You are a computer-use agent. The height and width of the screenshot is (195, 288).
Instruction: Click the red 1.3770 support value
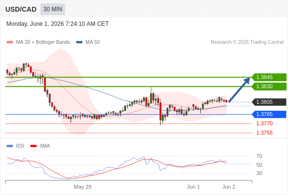264,123
